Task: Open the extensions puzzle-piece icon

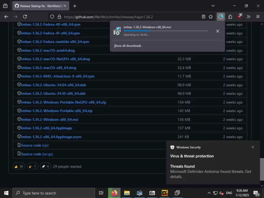Action: point(230,17)
